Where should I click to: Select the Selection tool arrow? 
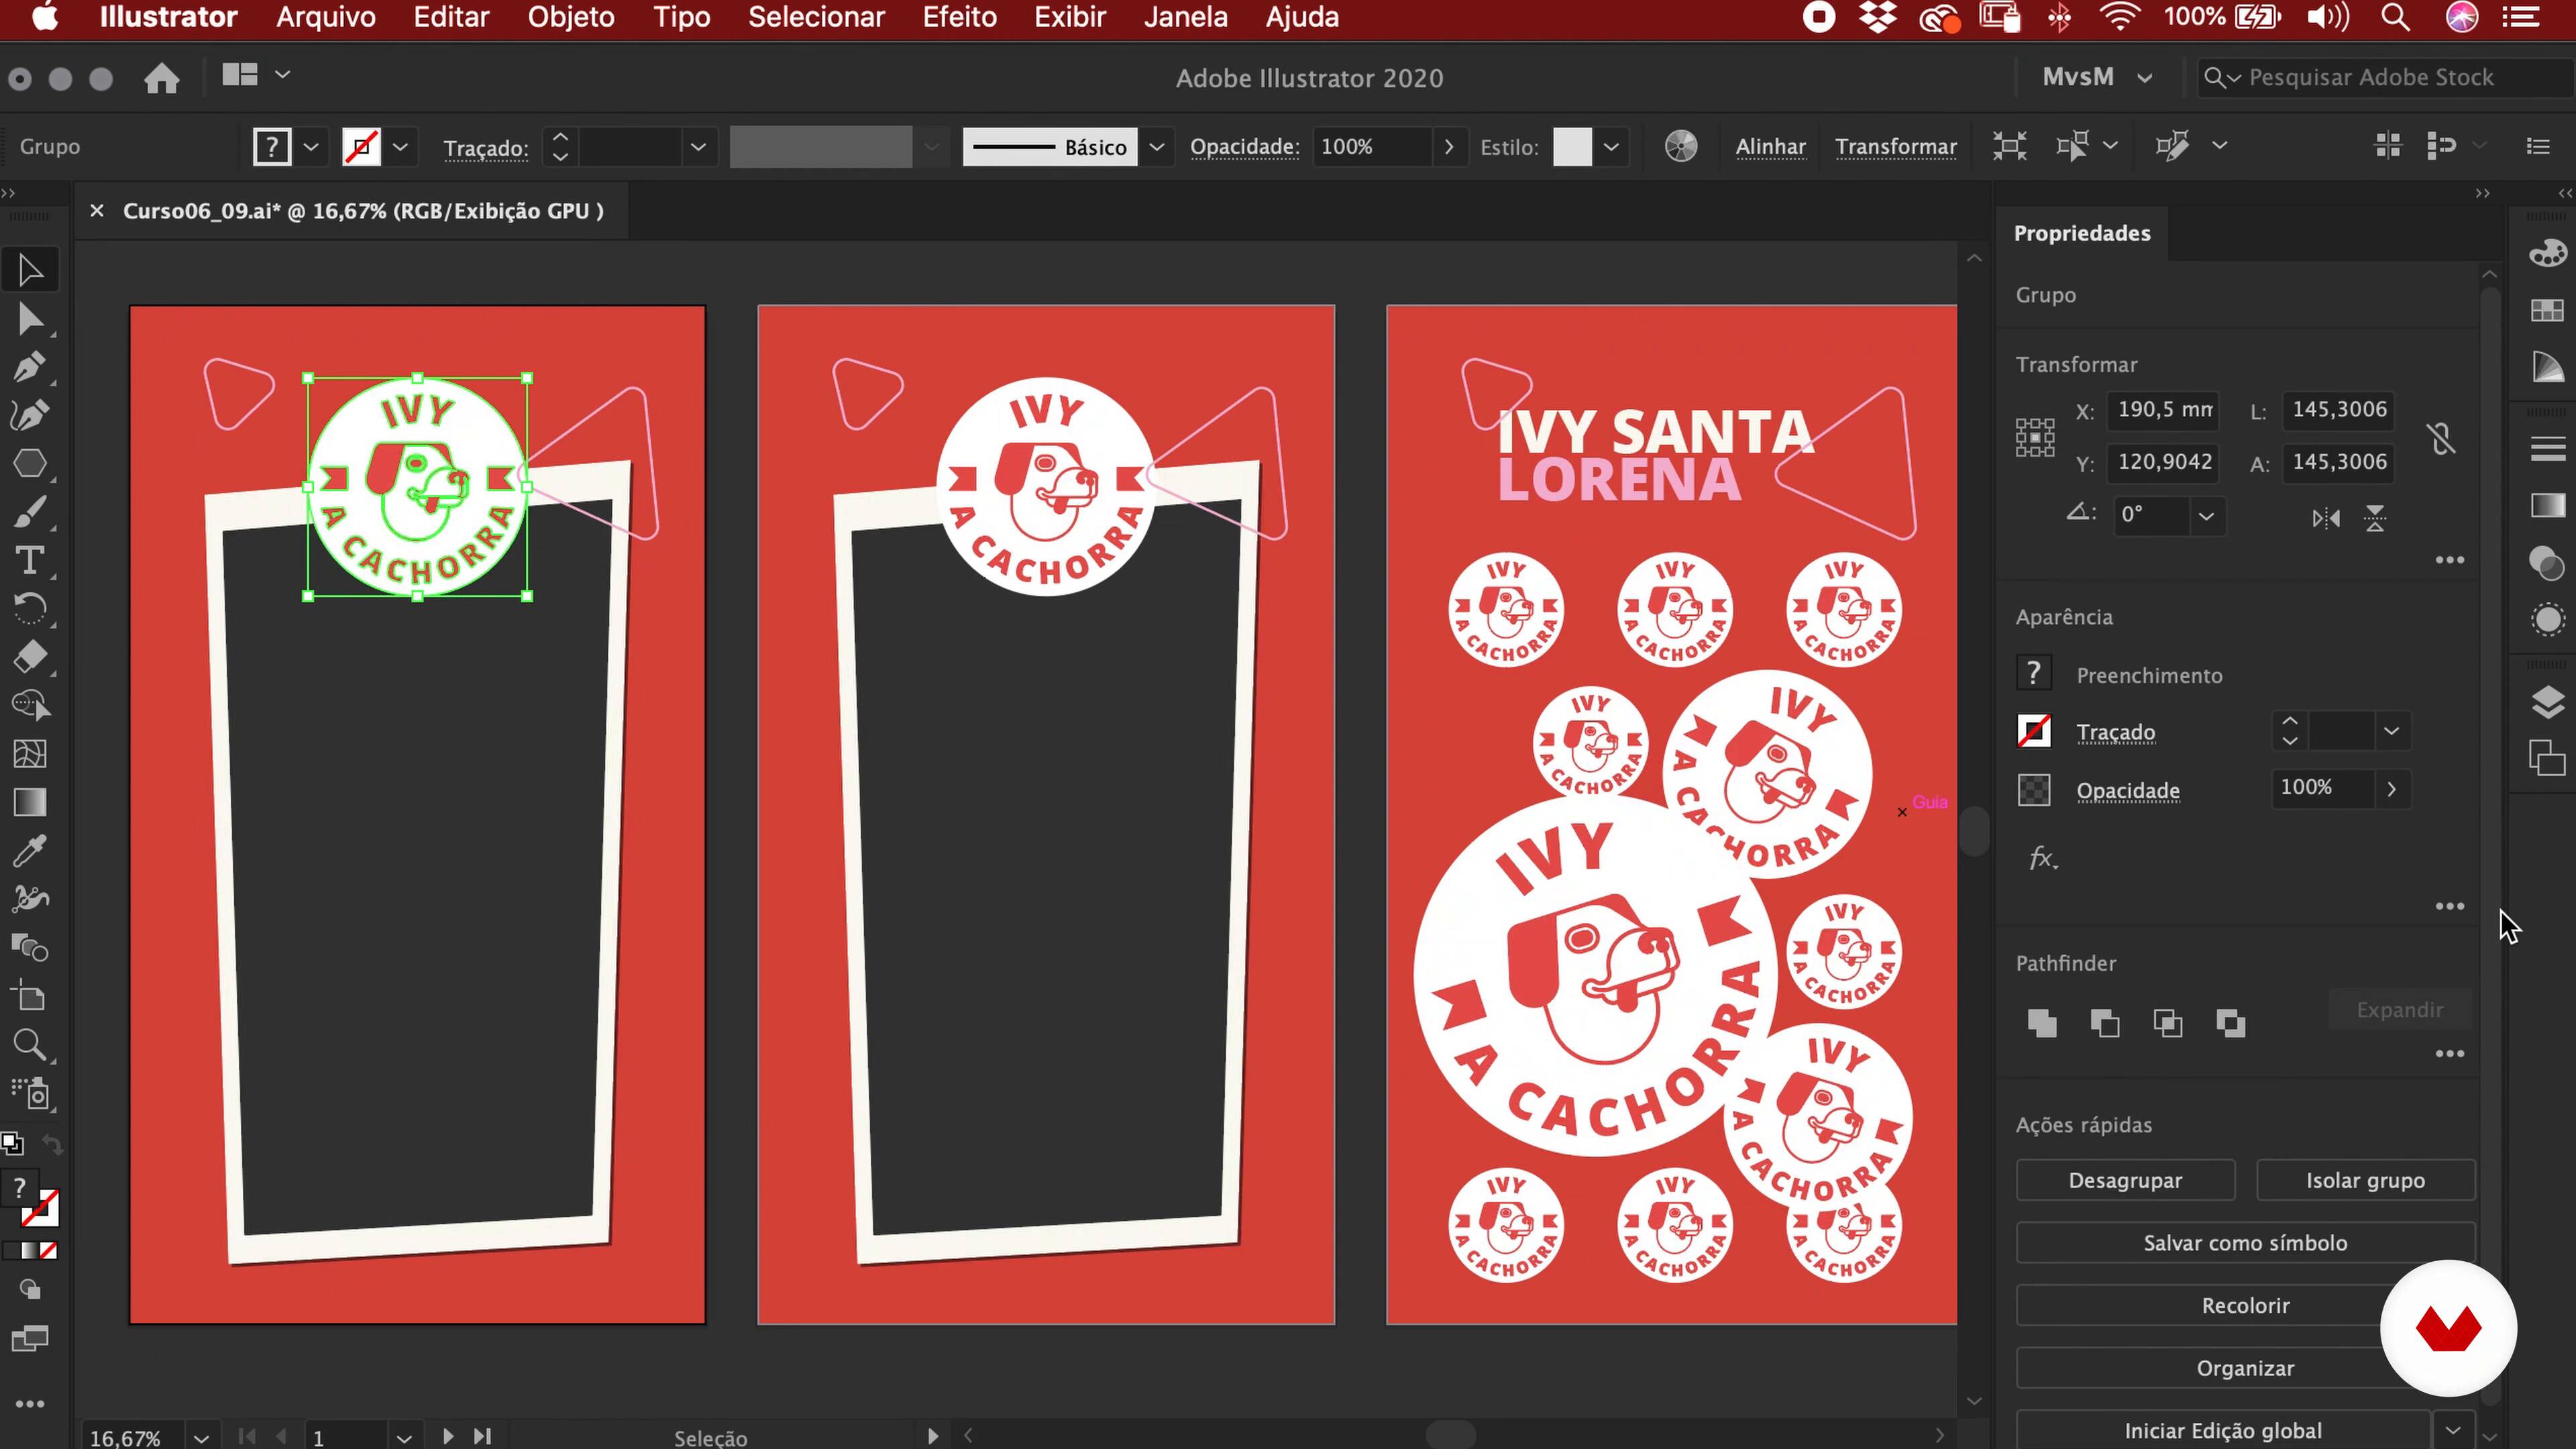point(30,270)
